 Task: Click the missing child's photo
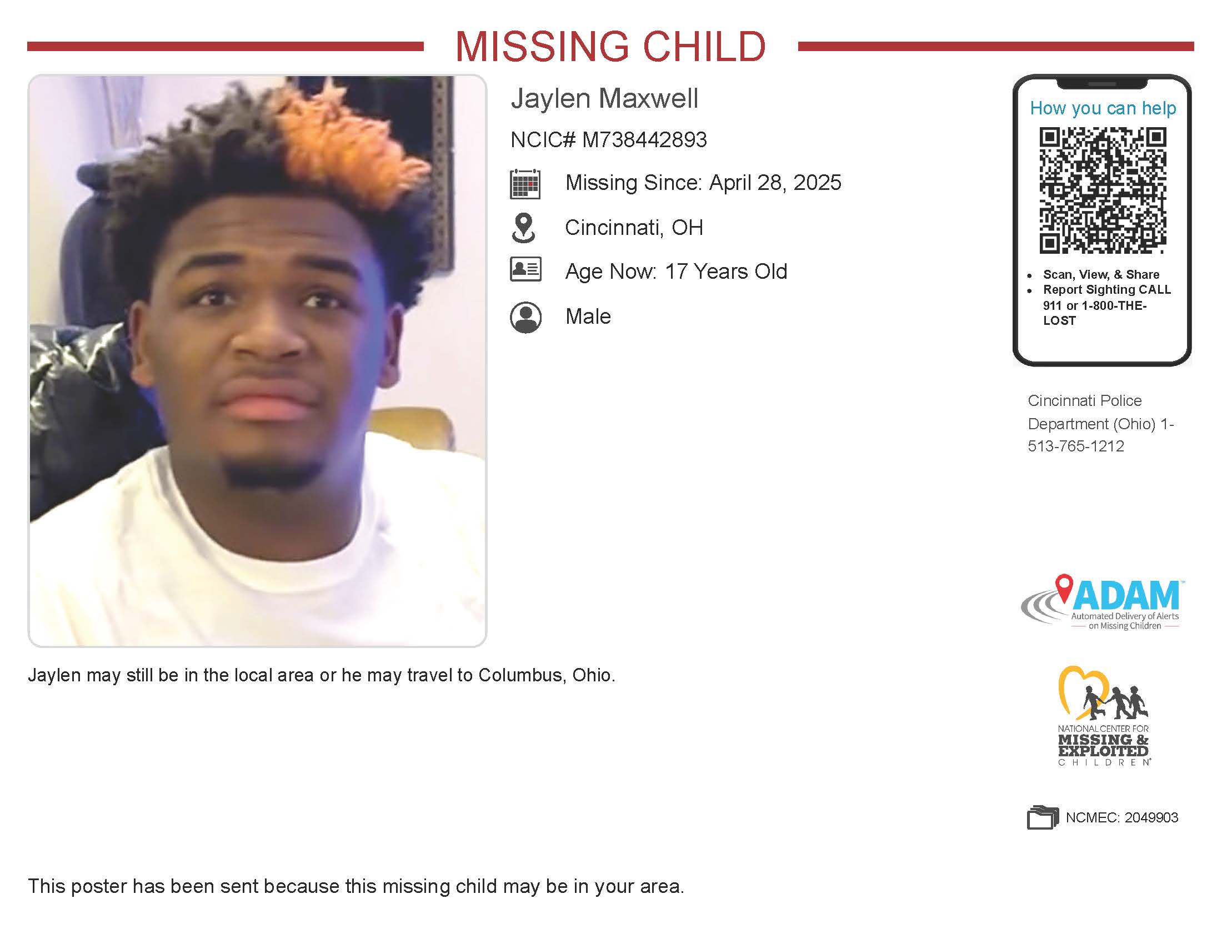(x=257, y=361)
